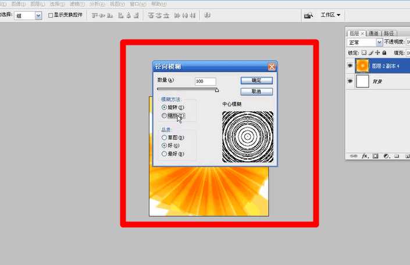
Task: Hide the 背景 layer with its eye icon
Action: click(350, 82)
